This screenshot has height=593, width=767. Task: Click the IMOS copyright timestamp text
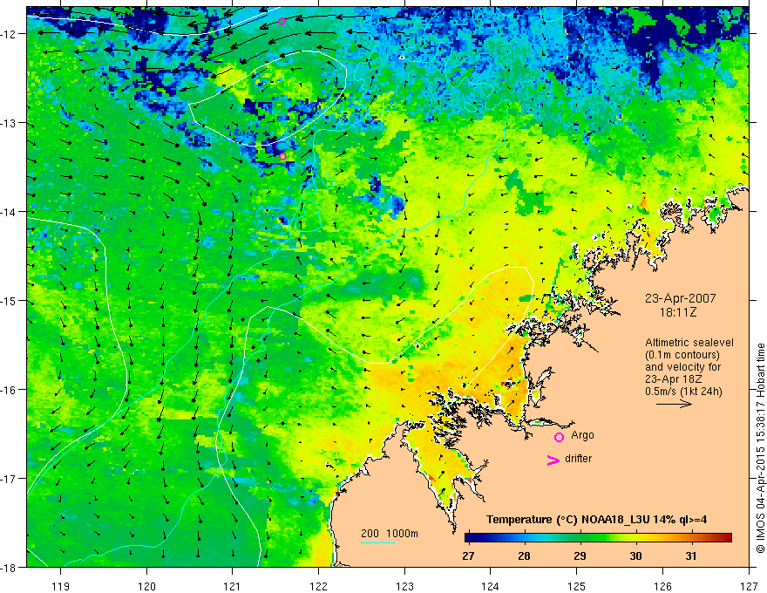760,448
